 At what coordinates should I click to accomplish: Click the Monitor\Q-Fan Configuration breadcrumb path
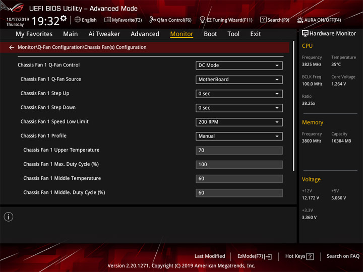(82, 47)
